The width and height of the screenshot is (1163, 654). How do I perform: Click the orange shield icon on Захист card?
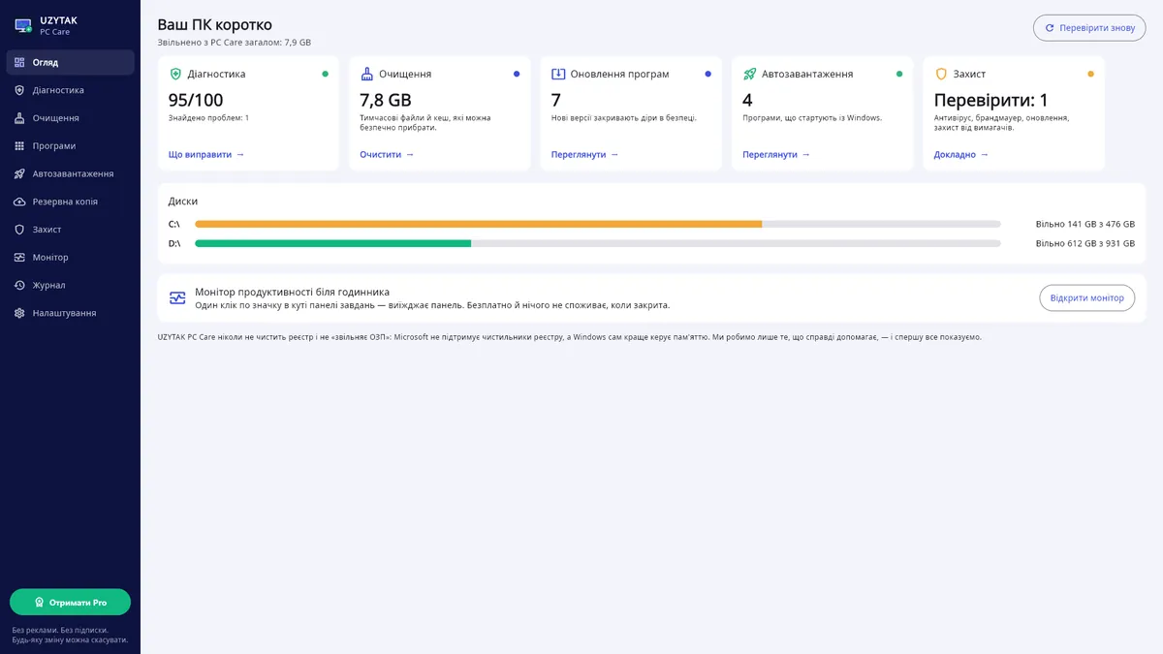(x=941, y=74)
